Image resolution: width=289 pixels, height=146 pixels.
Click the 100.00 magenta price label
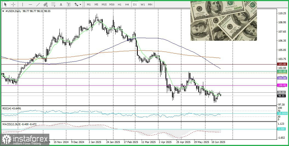point(282,85)
